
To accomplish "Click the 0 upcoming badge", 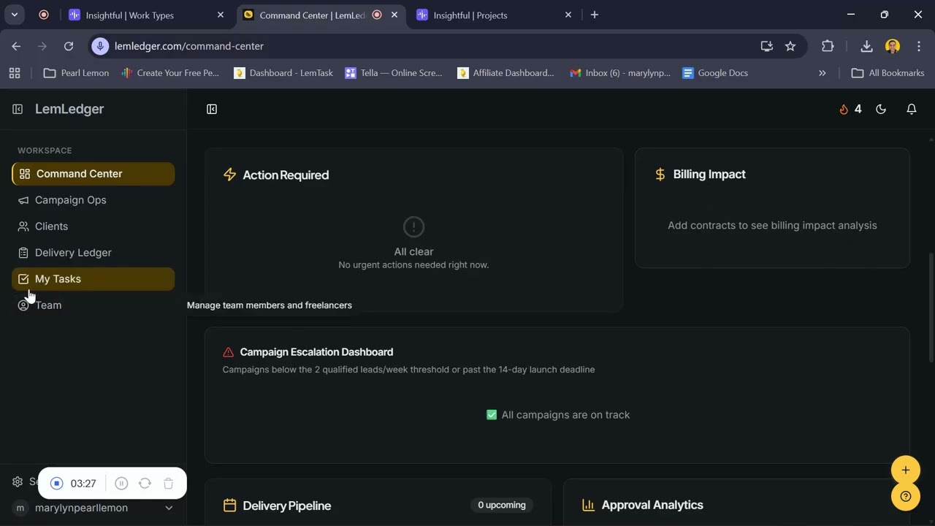I will point(502,505).
